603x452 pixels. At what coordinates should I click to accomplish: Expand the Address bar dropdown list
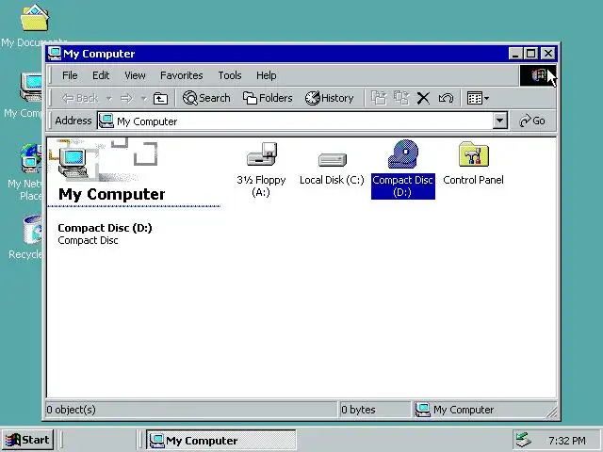pyautogui.click(x=499, y=121)
